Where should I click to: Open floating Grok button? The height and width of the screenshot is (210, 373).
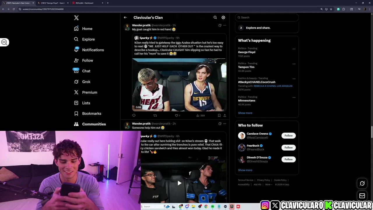coord(362,183)
